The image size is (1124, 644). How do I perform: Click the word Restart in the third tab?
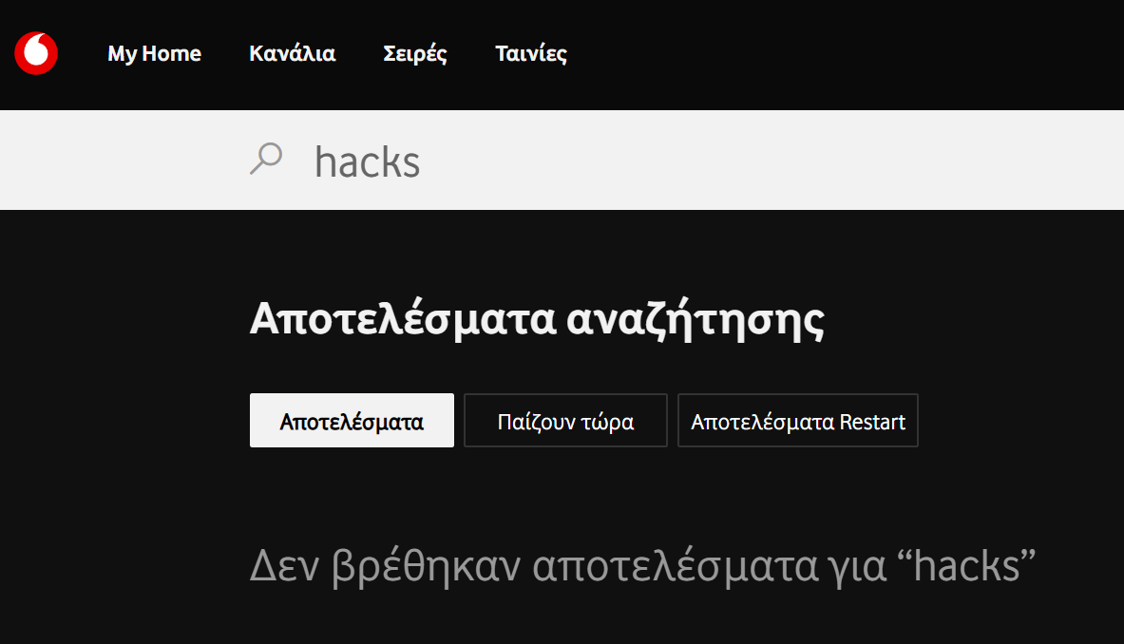pyautogui.click(x=872, y=422)
